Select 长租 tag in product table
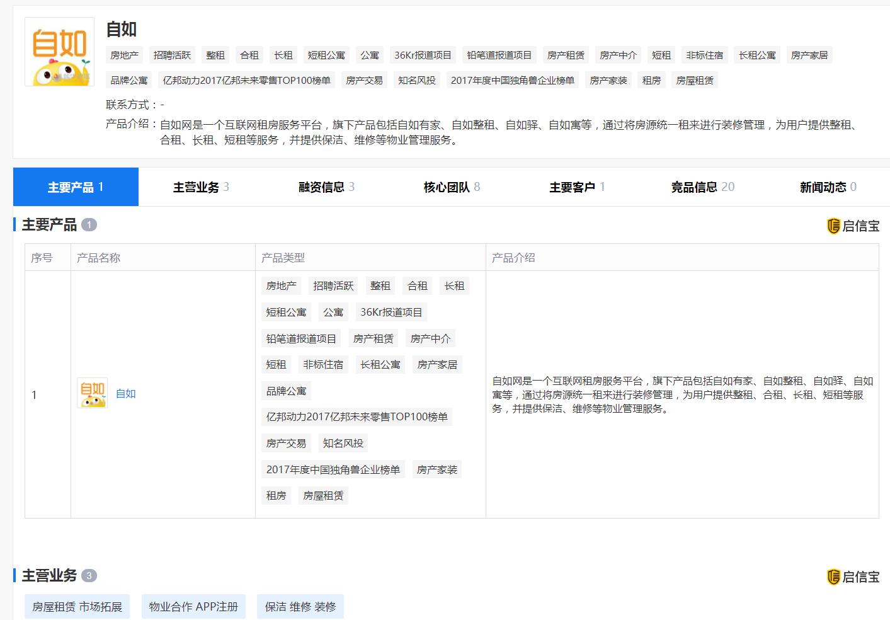Image resolution: width=890 pixels, height=620 pixels. 454,286
